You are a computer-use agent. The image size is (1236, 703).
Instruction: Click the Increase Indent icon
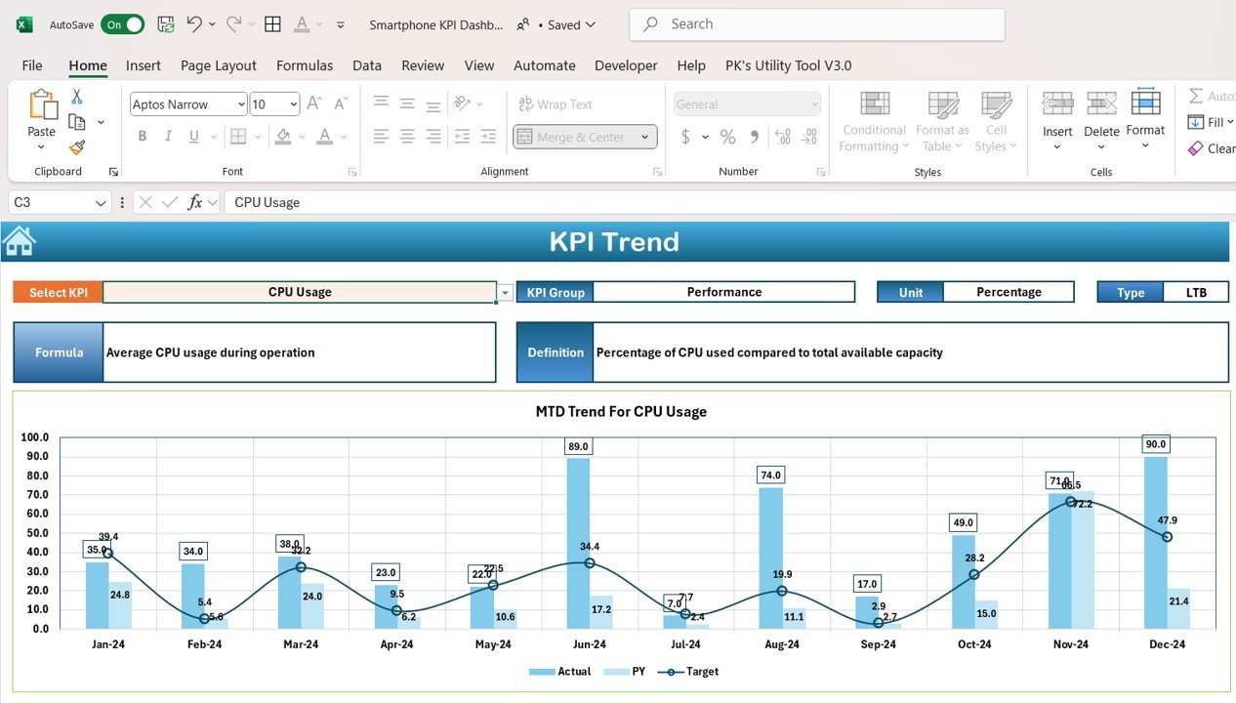[x=488, y=137]
